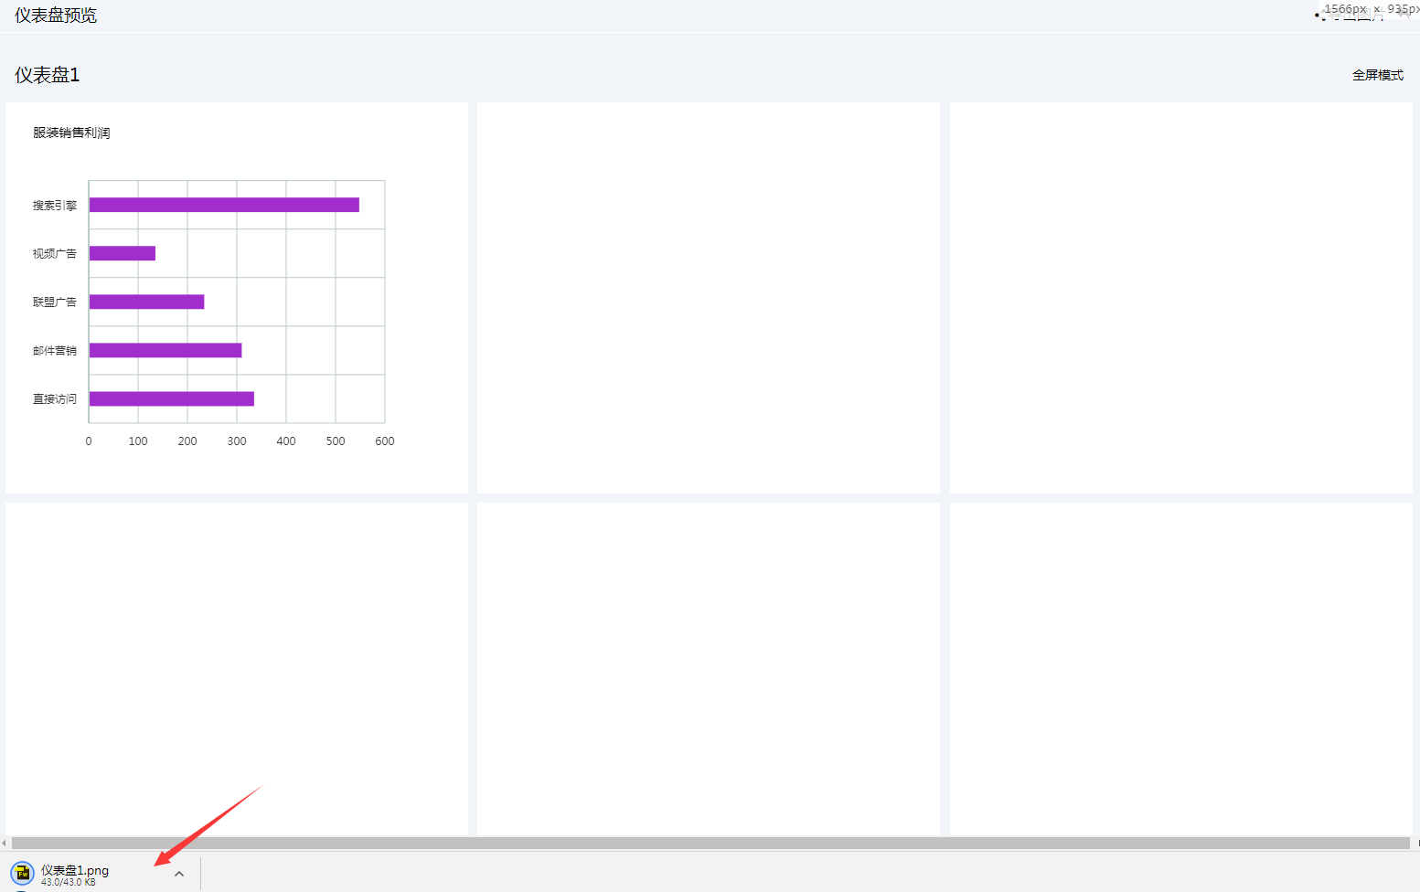Select the 联盟广告 bar in chart
This screenshot has height=892, width=1420.
pos(146,302)
